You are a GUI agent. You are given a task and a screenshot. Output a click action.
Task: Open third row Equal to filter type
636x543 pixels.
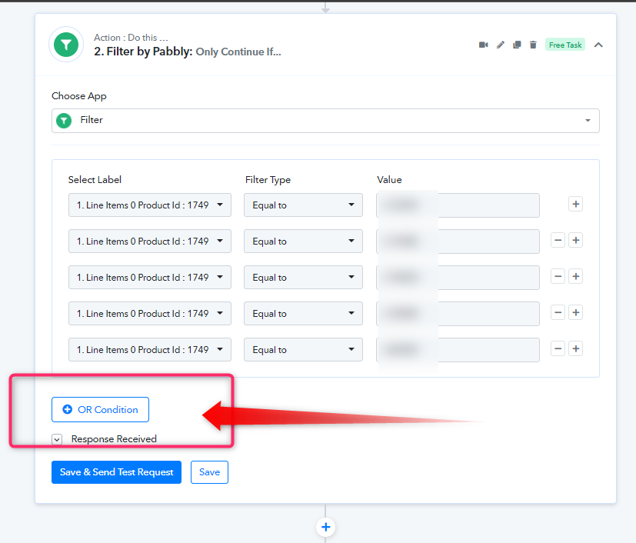click(x=303, y=278)
